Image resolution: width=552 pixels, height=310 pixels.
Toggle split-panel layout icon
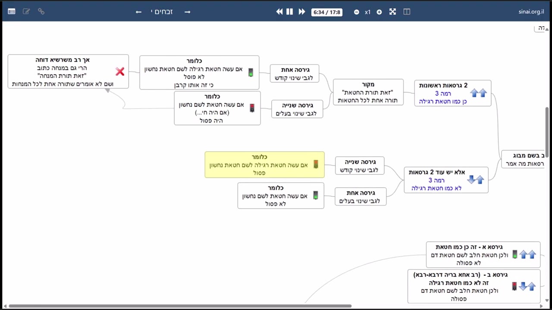(407, 12)
